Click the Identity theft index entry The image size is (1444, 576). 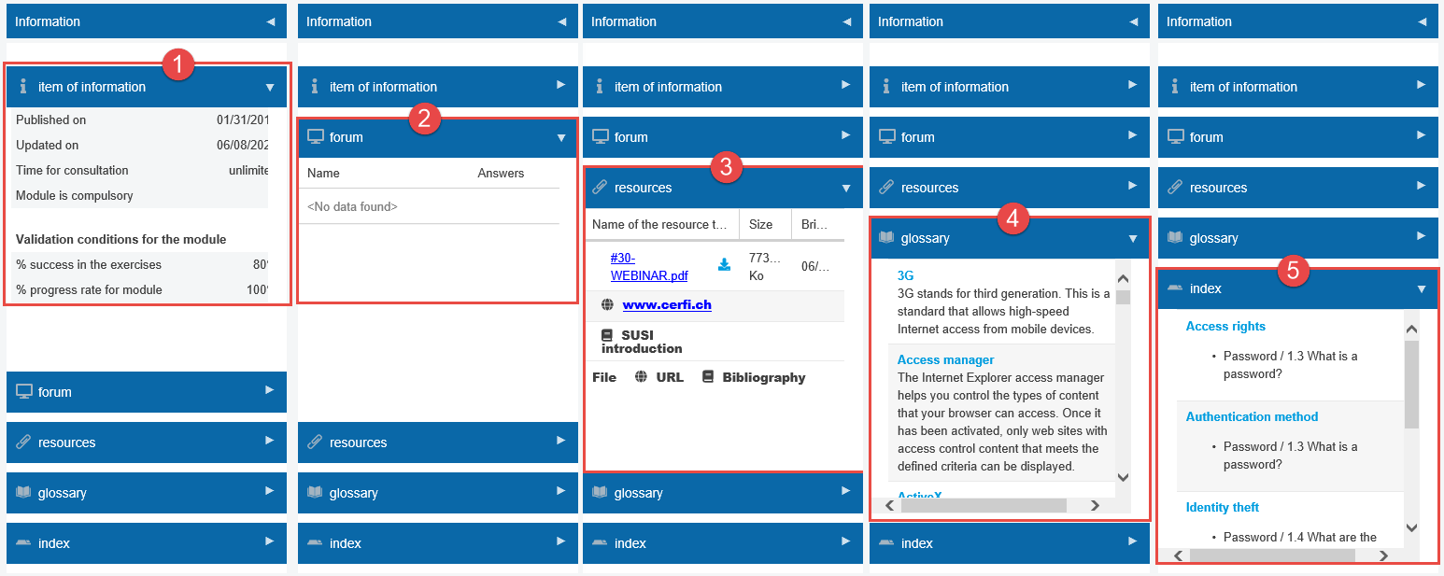(1222, 507)
